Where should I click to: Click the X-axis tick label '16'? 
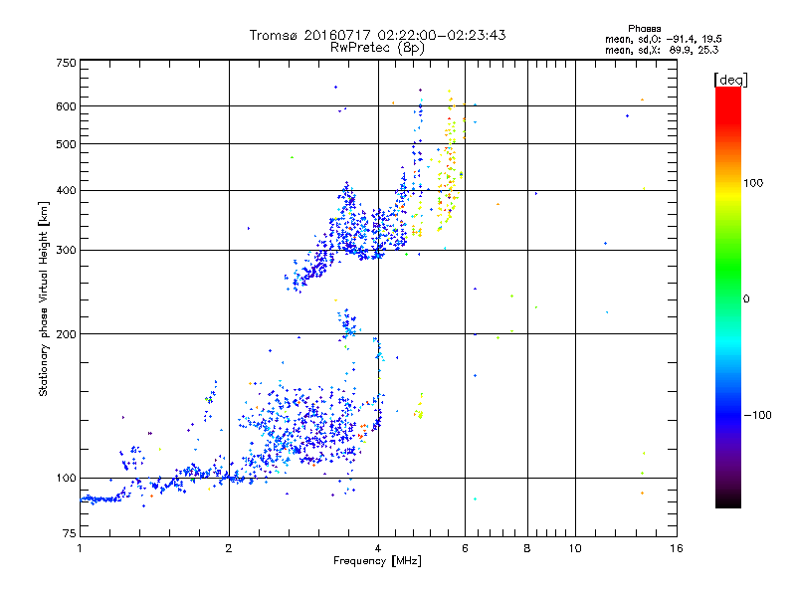coord(677,548)
